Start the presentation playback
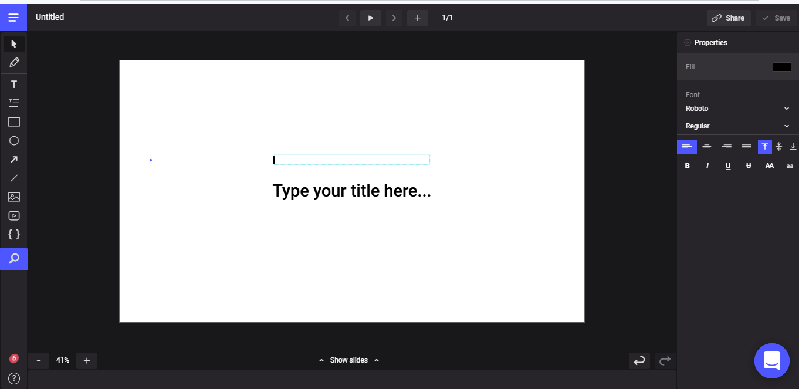Image resolution: width=799 pixels, height=389 pixels. 371,18
